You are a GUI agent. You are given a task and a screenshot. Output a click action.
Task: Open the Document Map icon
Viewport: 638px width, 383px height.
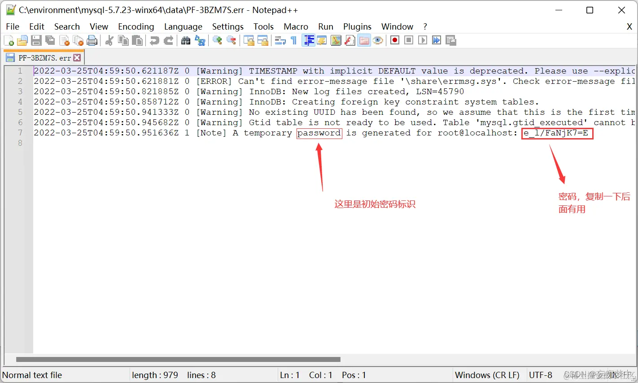point(336,41)
